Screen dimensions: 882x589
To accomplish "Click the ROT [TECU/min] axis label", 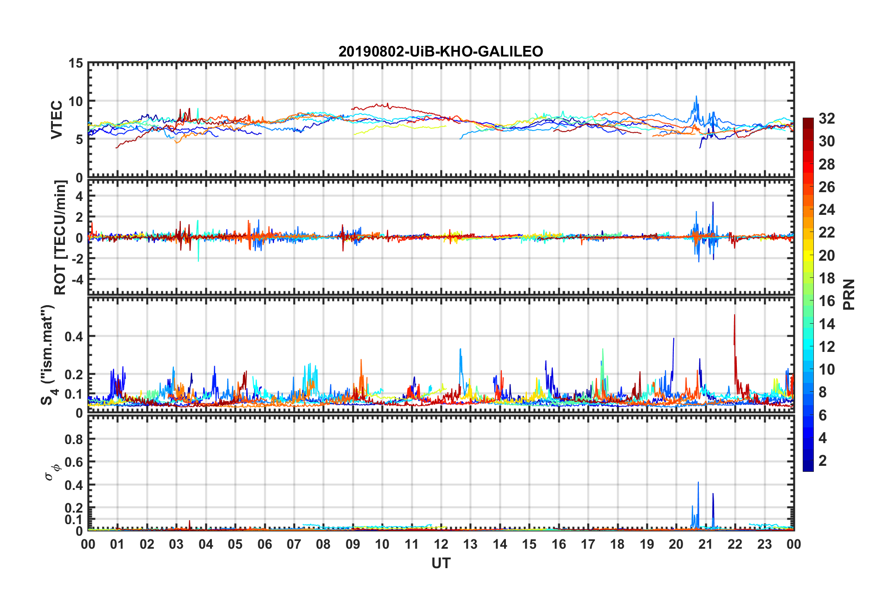I will (60, 238).
